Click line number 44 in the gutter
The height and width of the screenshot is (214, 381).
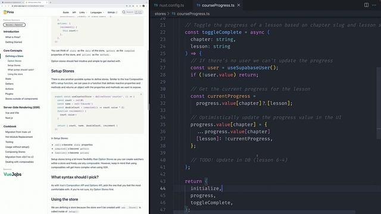pos(163,188)
